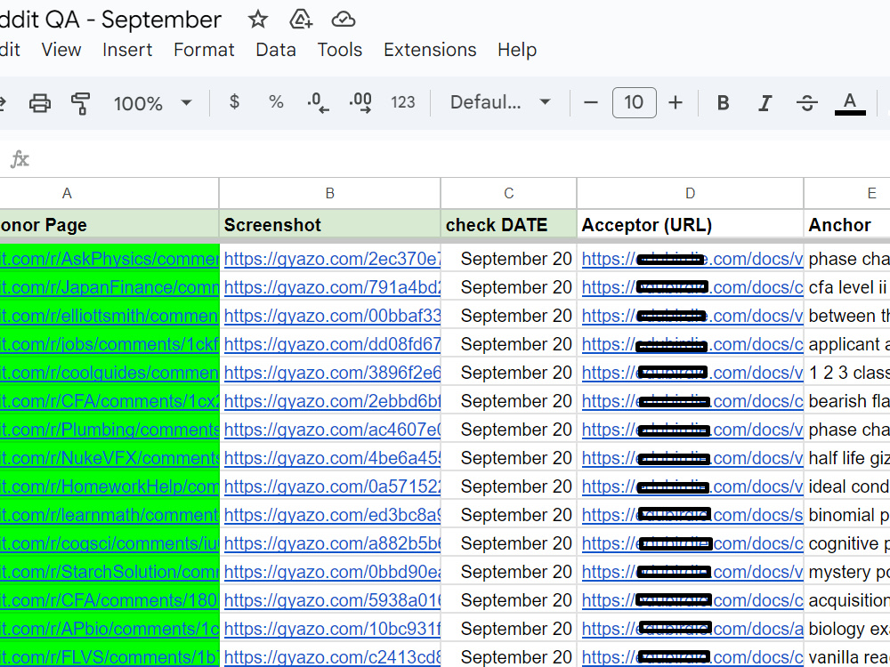Open the Extensions menu

click(x=430, y=50)
